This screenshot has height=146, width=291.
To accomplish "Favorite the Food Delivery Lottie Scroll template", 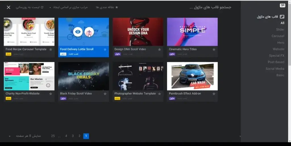I will [105, 49].
